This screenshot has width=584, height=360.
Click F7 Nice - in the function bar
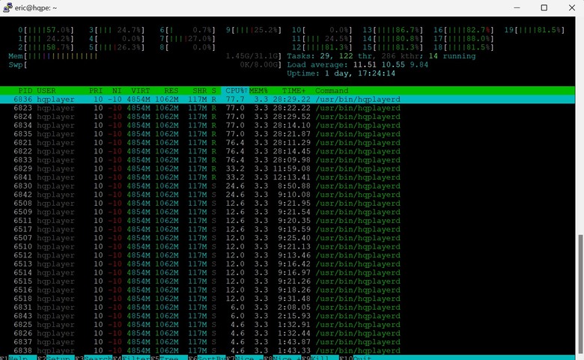[244, 358]
